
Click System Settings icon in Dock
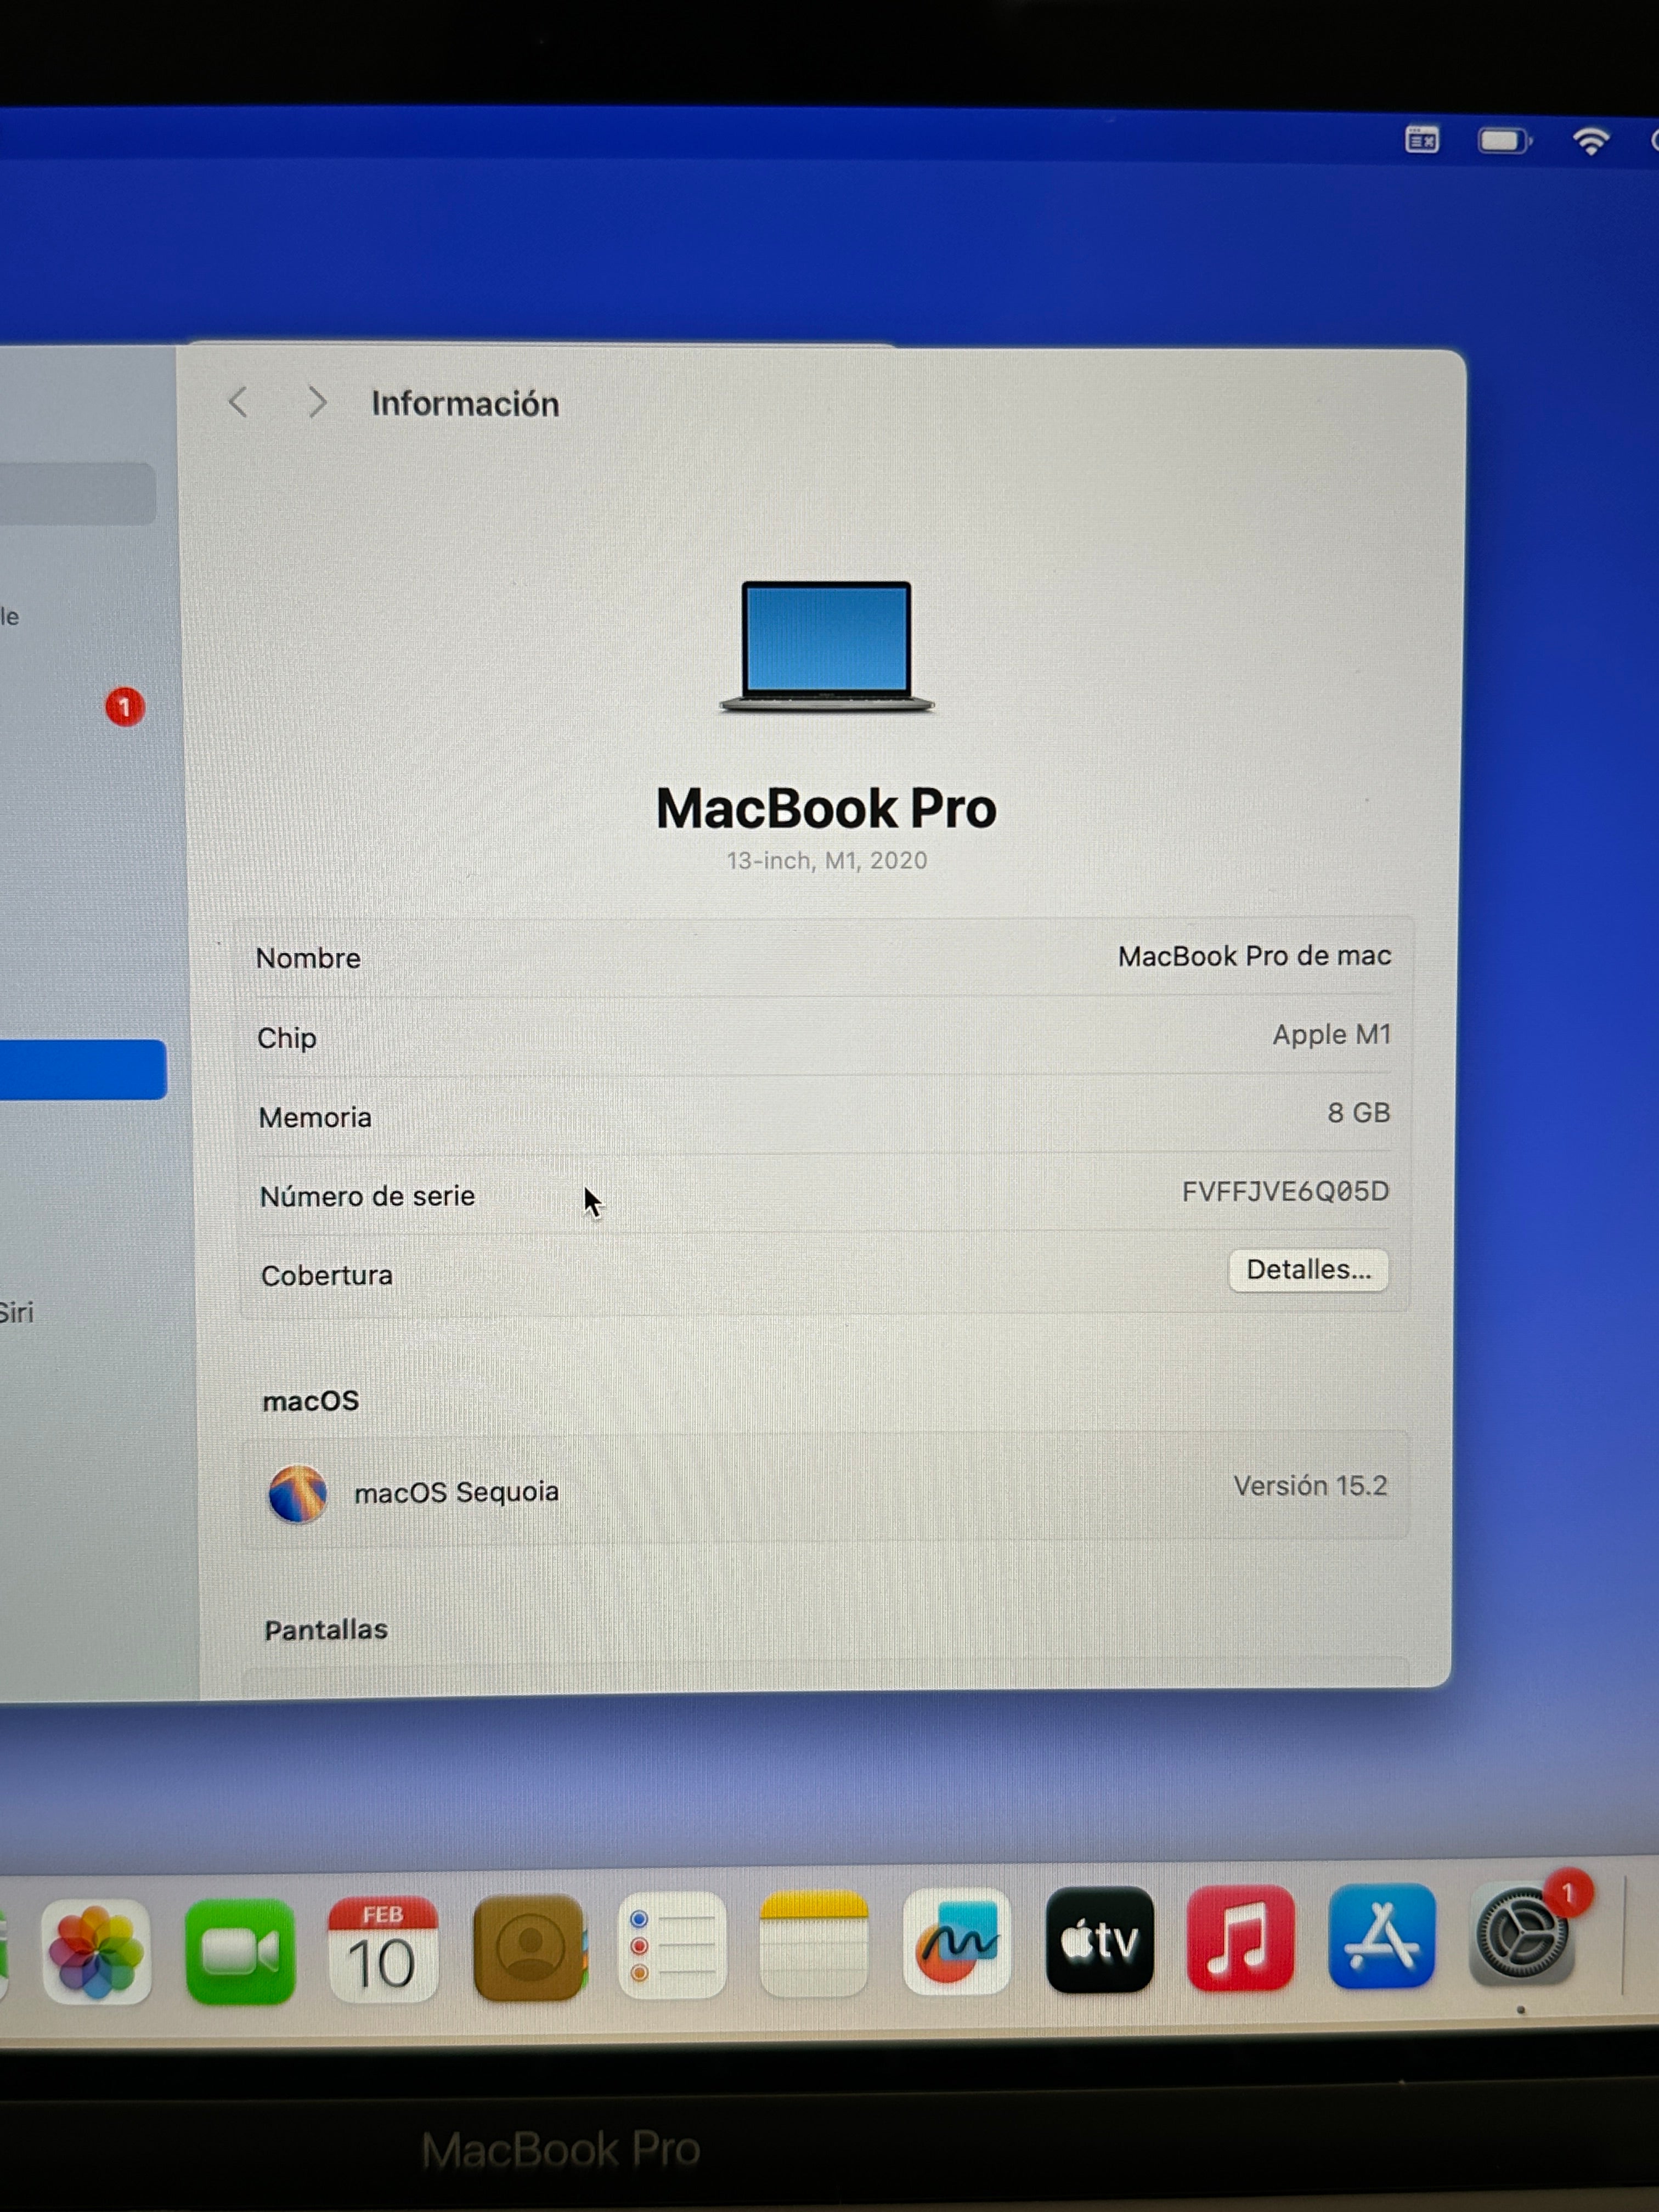[x=1522, y=1935]
